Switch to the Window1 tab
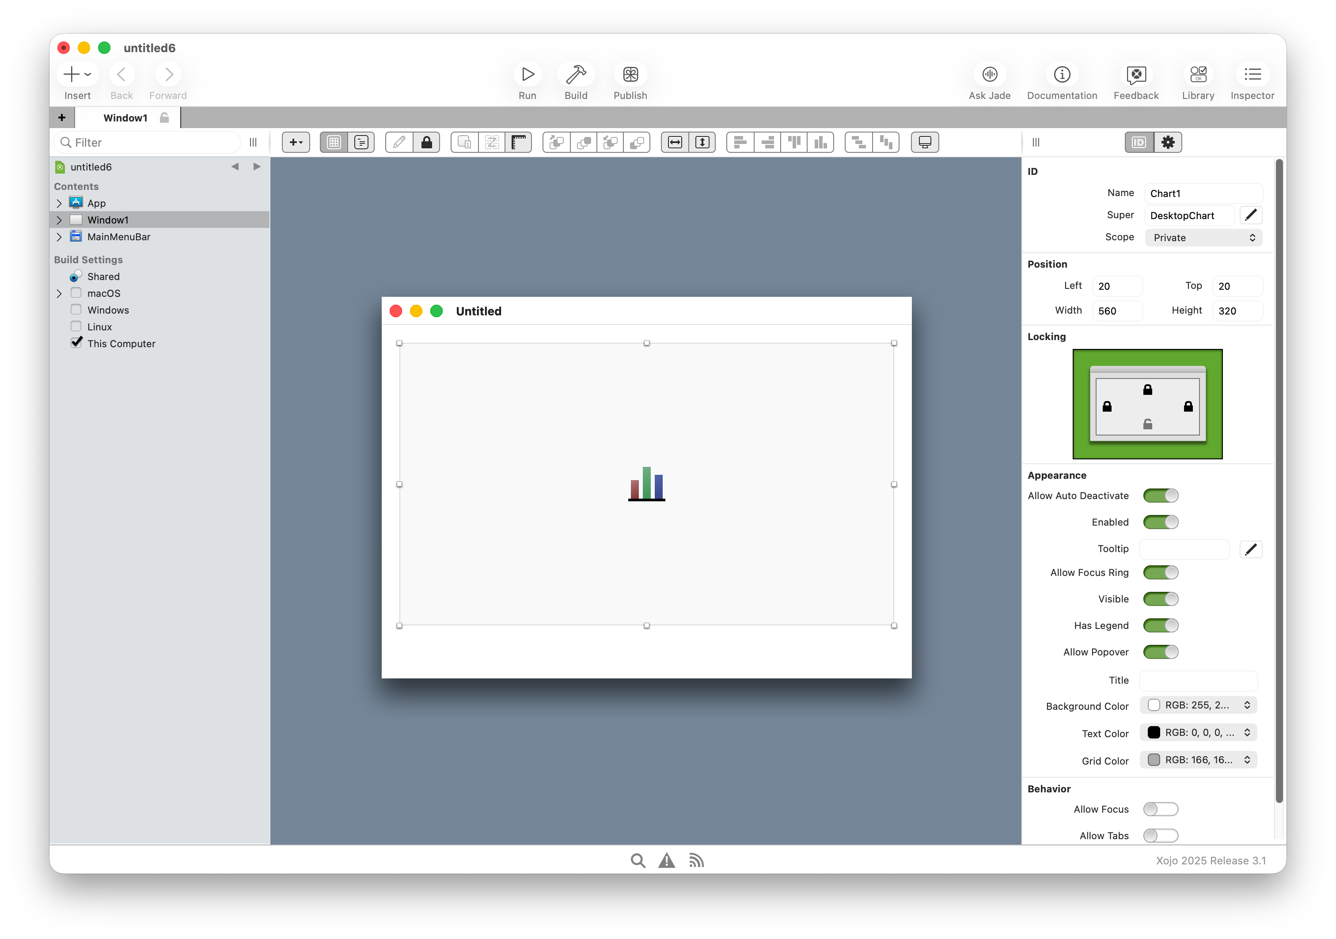Screen dimensions: 1336x939 point(125,118)
